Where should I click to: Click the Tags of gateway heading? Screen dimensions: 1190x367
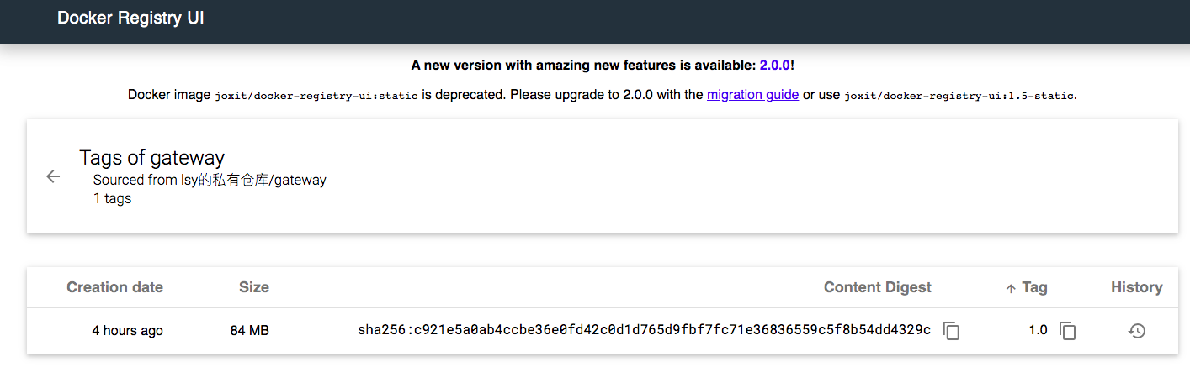pos(152,157)
